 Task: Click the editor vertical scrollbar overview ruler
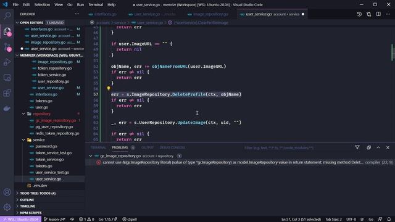point(393,83)
